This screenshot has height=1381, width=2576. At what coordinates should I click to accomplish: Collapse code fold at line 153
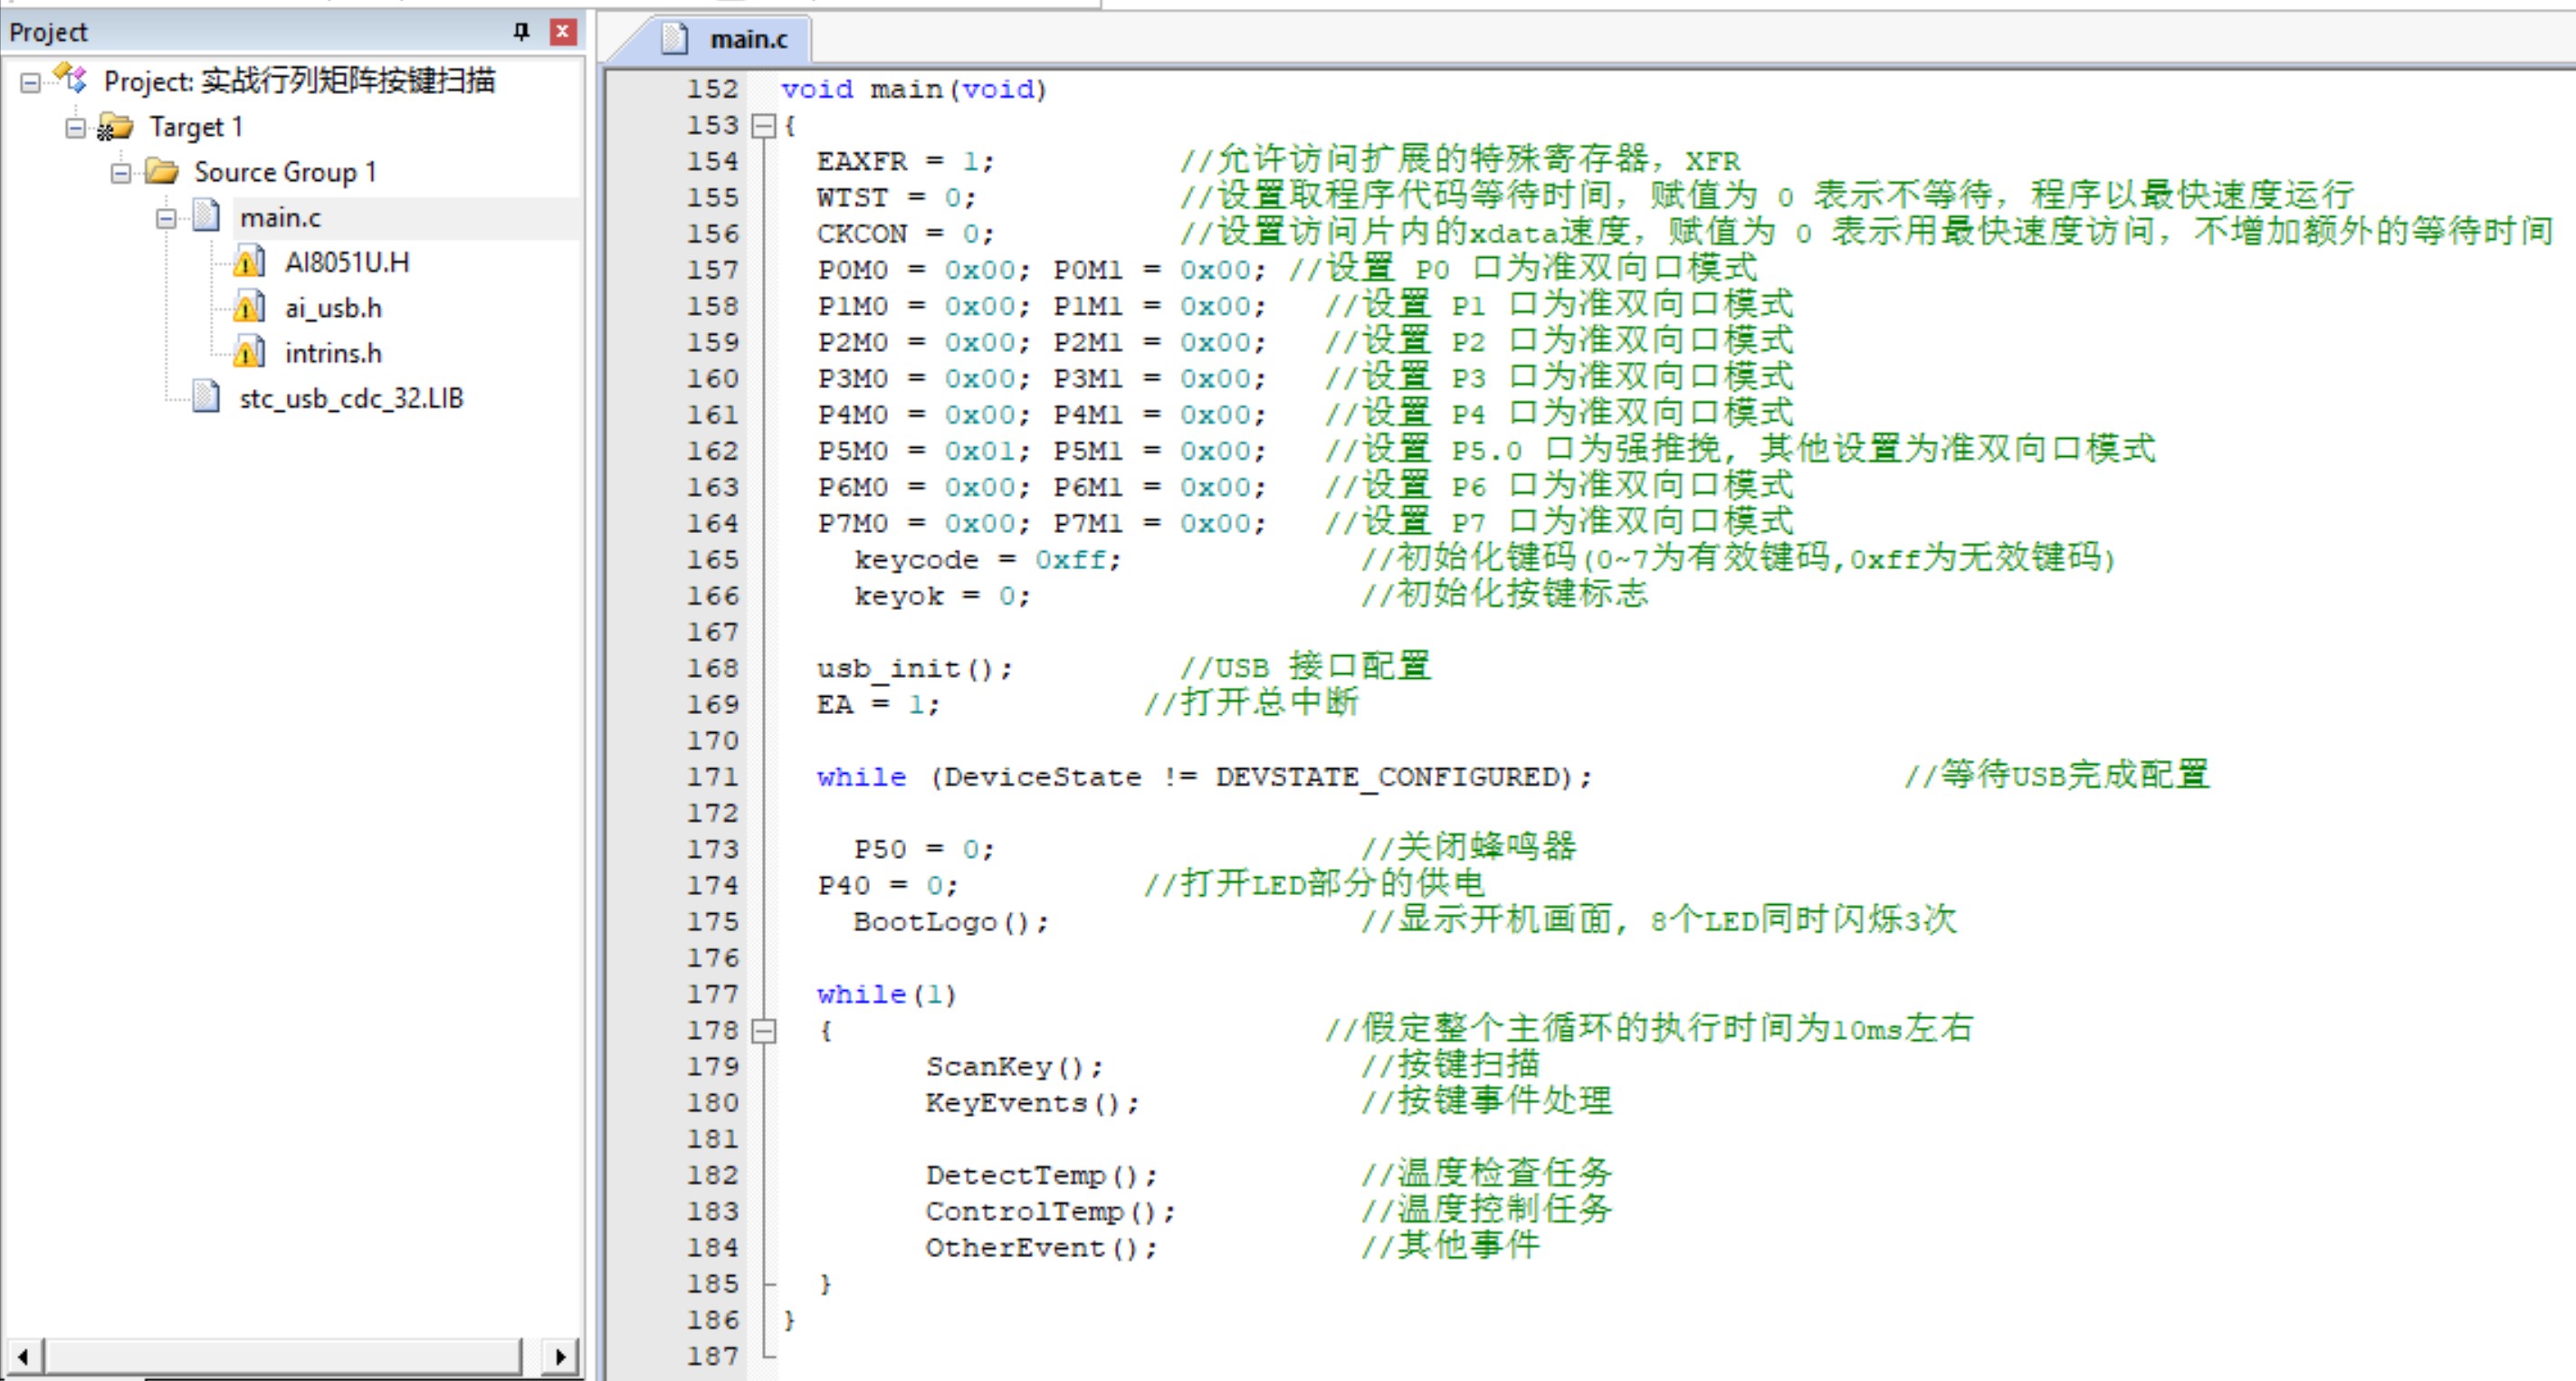point(764,126)
